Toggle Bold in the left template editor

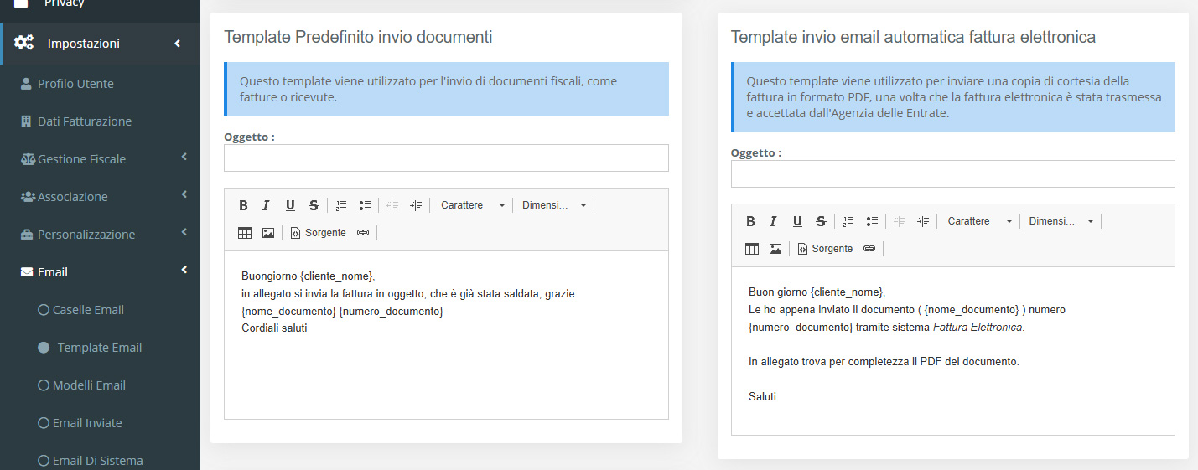[x=243, y=205]
